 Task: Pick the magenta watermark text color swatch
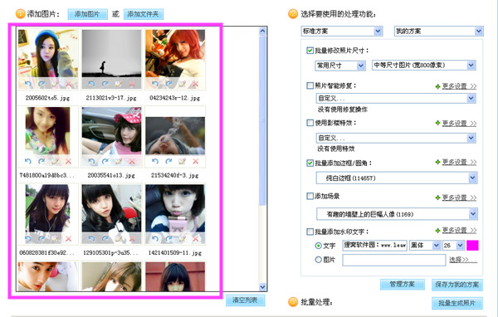click(x=472, y=246)
